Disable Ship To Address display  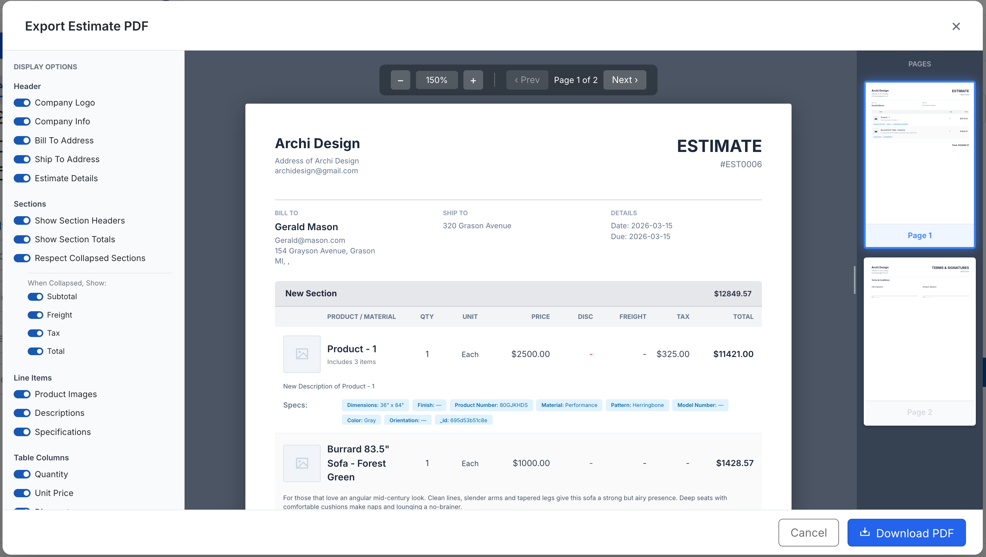[22, 159]
